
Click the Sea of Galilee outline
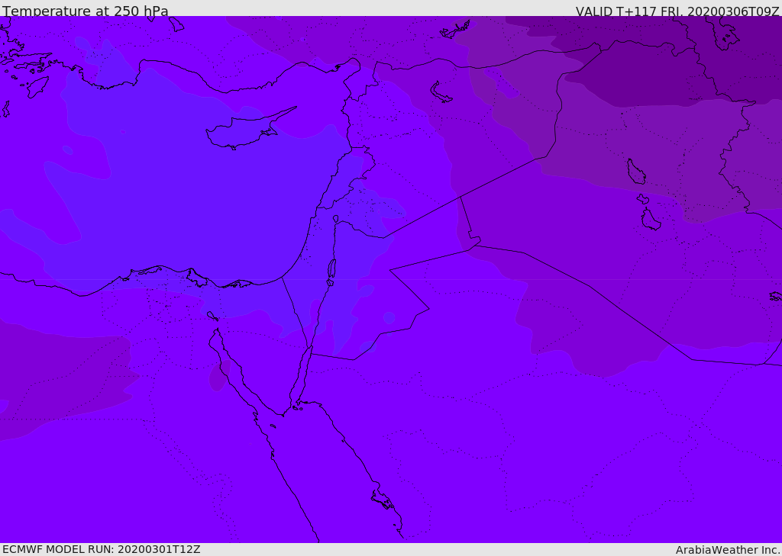click(x=336, y=219)
